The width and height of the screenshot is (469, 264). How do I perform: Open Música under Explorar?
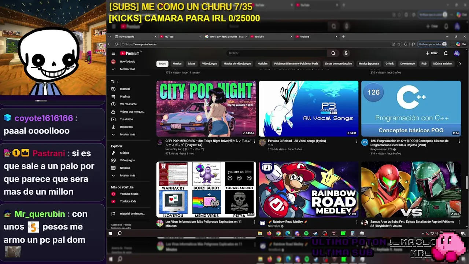tap(125, 153)
